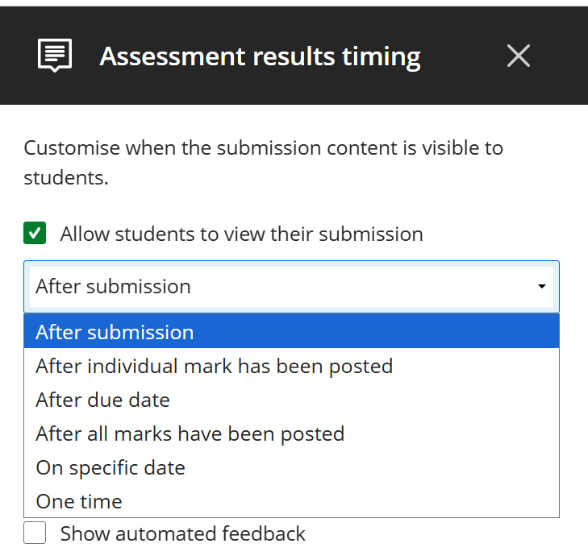Screen dimensions: 588x560
Task: Choose the 'On specific date' option
Action: 111,467
